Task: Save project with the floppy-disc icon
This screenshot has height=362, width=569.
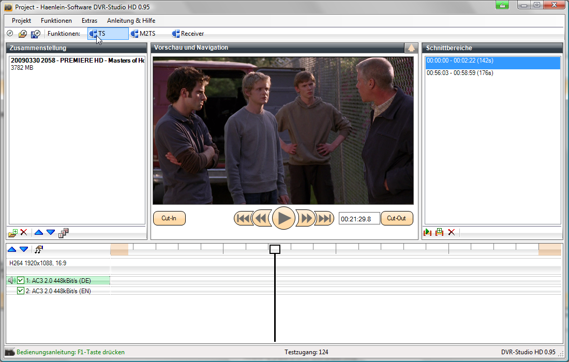Action: point(36,34)
